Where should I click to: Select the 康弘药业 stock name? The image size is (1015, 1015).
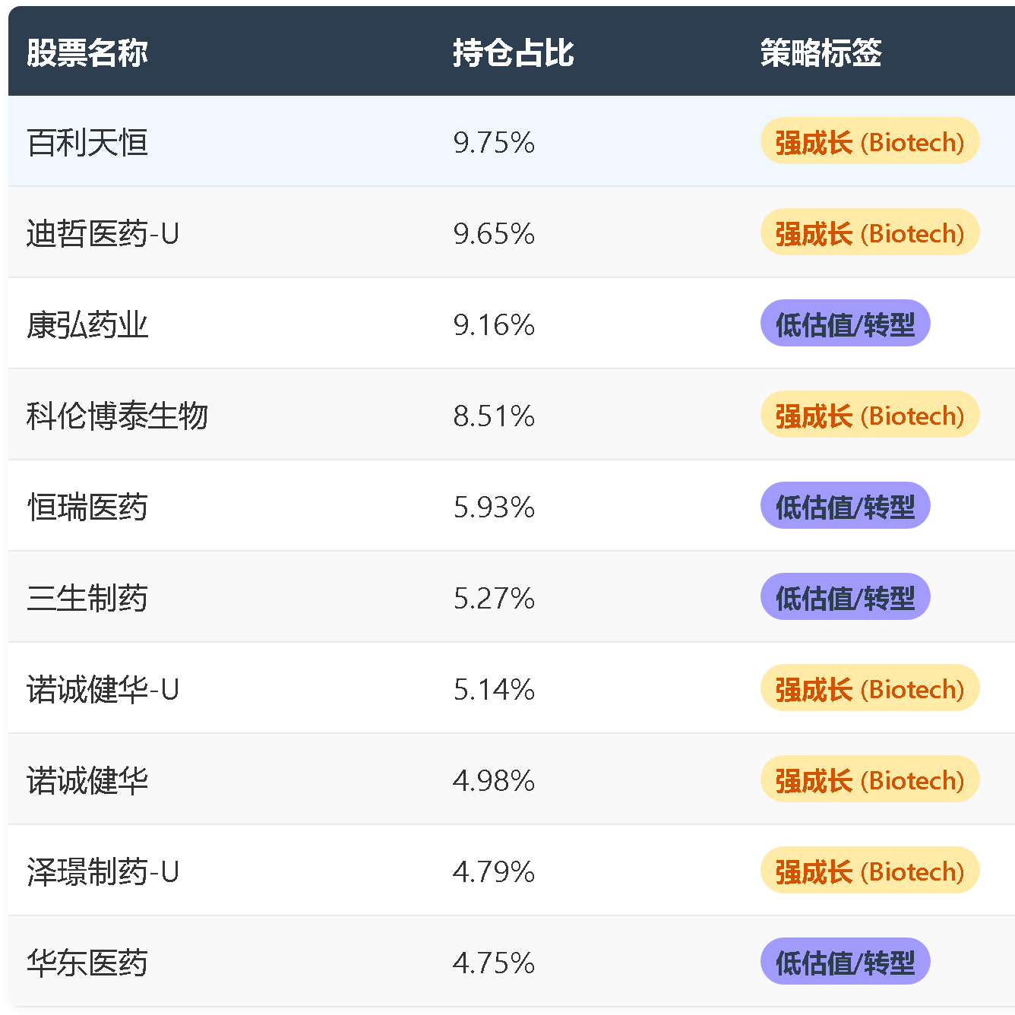click(87, 324)
